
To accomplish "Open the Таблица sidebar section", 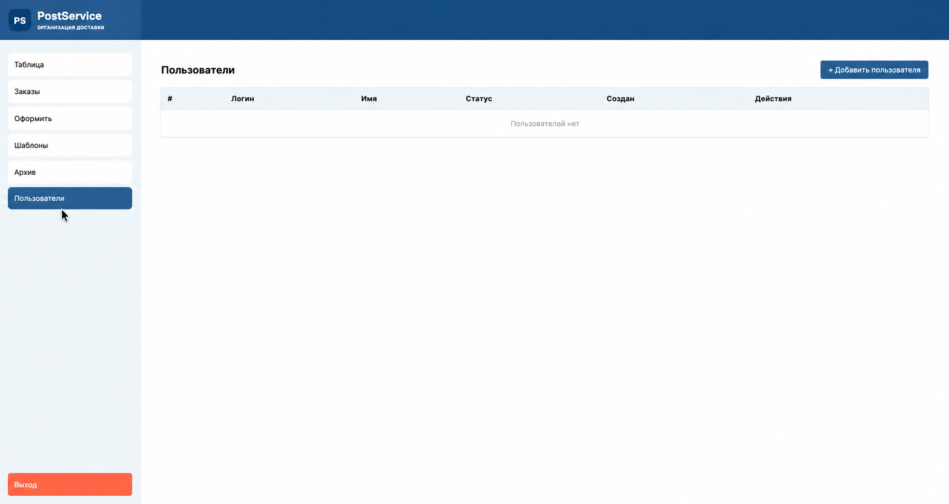I will tap(70, 65).
